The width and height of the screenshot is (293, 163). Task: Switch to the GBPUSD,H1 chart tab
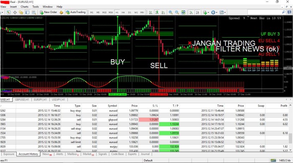22,99
